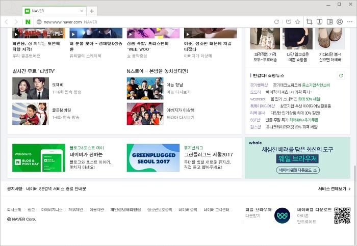
Task: Go back with the browser back arrow
Action: 6,22
